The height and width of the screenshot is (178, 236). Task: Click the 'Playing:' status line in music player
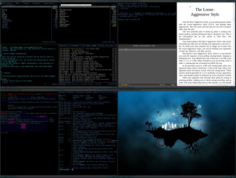88,84
